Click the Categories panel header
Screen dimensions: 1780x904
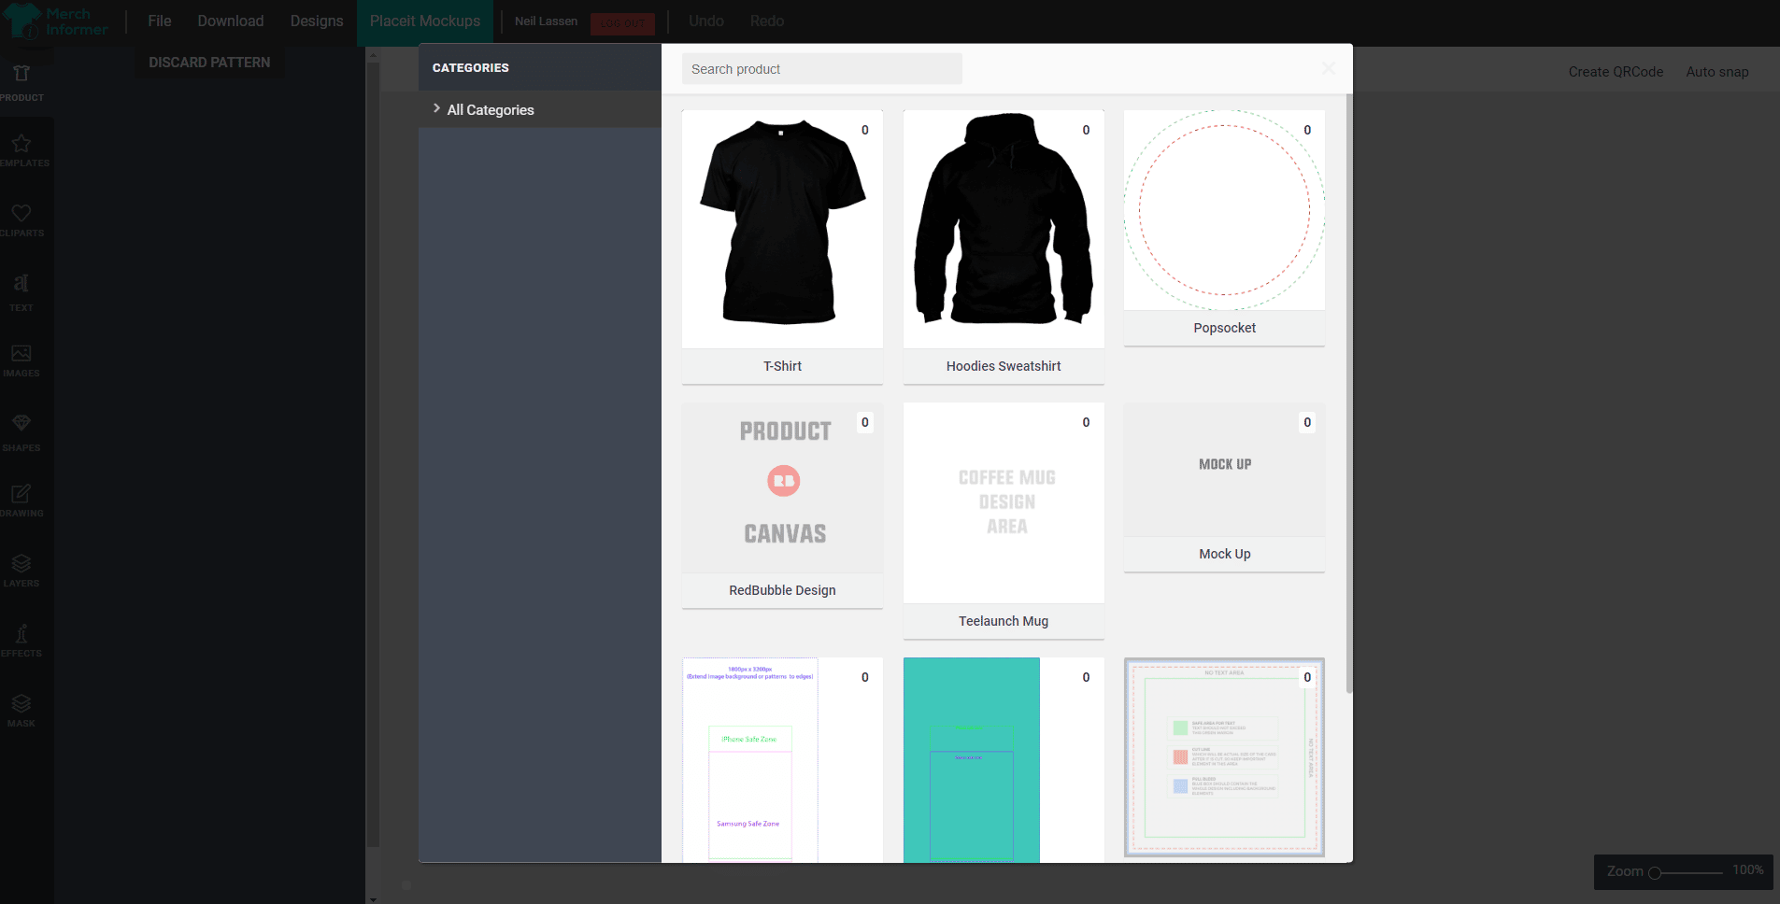(540, 67)
